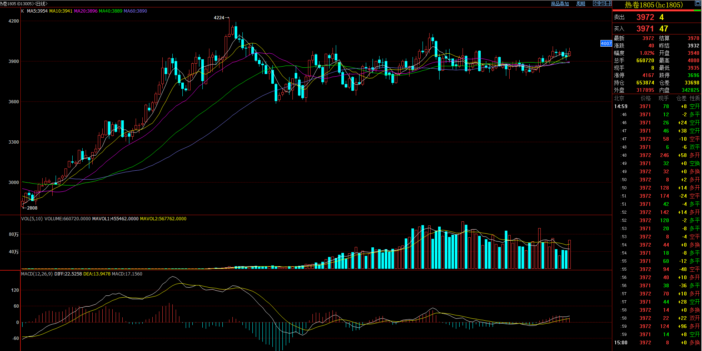Click the 4224 high price marker
702x351 pixels.
point(219,18)
